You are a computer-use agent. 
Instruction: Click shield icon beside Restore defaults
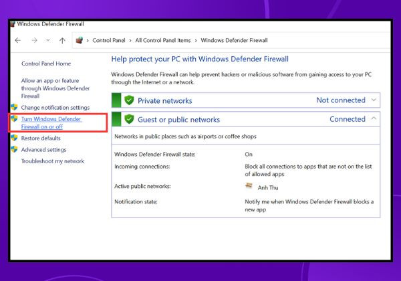point(14,138)
